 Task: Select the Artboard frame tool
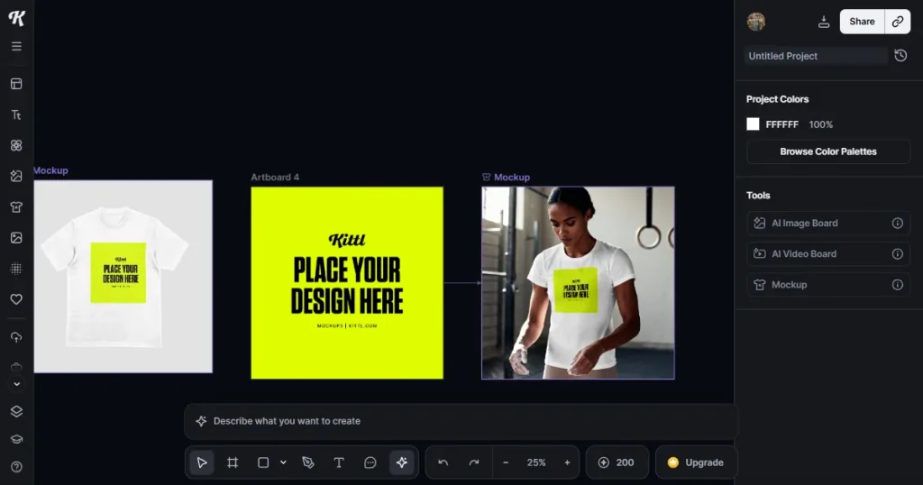click(233, 462)
